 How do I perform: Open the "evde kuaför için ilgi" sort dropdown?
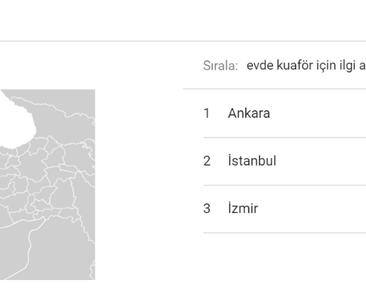(x=306, y=65)
